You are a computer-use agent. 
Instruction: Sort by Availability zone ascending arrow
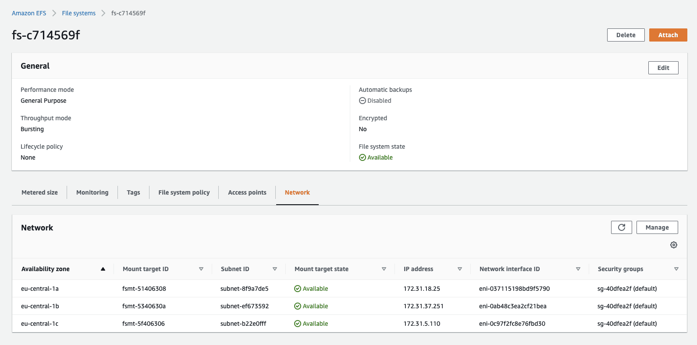coord(103,269)
